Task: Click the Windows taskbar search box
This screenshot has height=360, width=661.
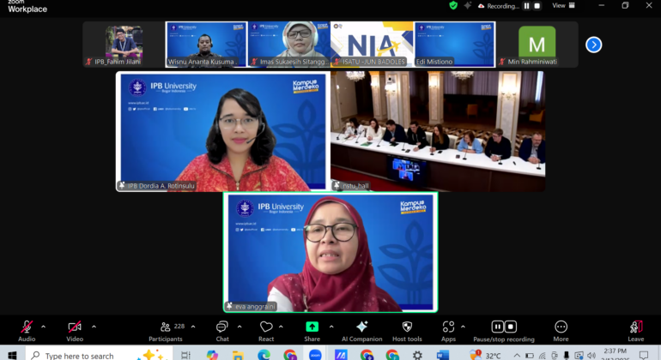Action: click(x=86, y=355)
